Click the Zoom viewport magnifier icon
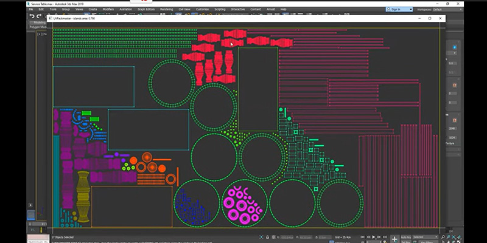This screenshot has width=487, height=243. 443,238
